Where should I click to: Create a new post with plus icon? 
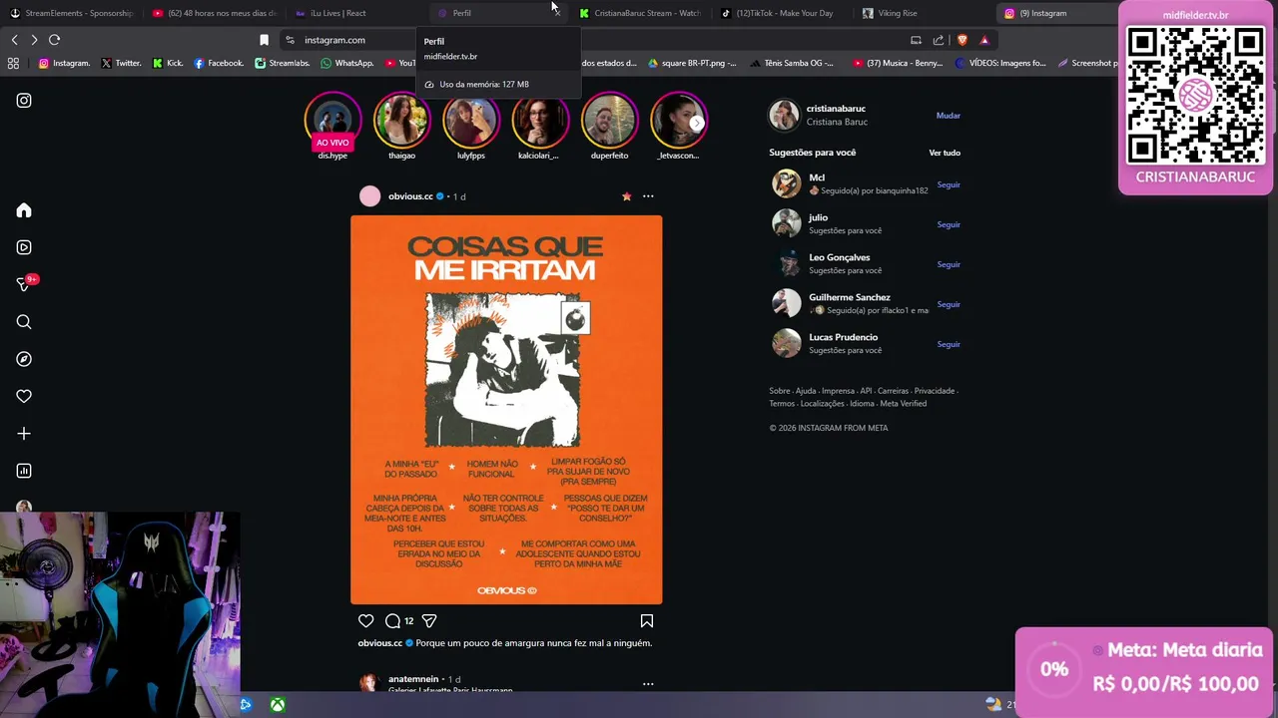pyautogui.click(x=24, y=434)
